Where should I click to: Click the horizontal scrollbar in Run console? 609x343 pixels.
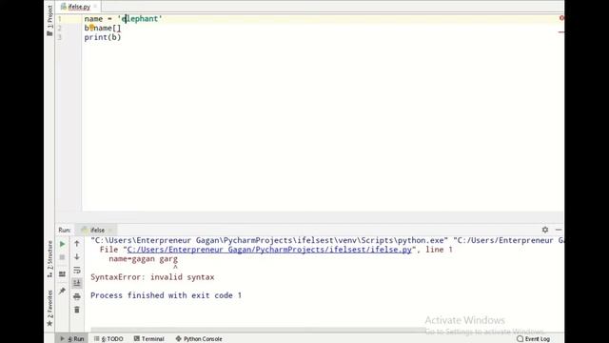point(258,330)
